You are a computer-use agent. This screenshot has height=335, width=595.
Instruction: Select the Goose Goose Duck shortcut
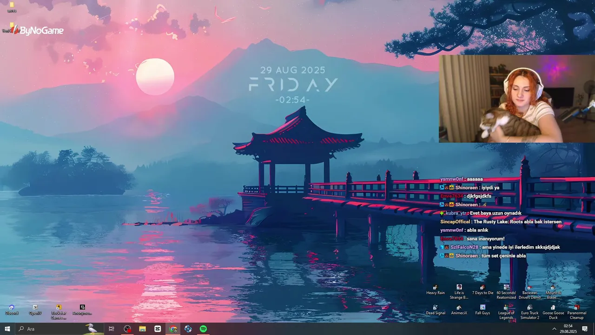pyautogui.click(x=553, y=312)
